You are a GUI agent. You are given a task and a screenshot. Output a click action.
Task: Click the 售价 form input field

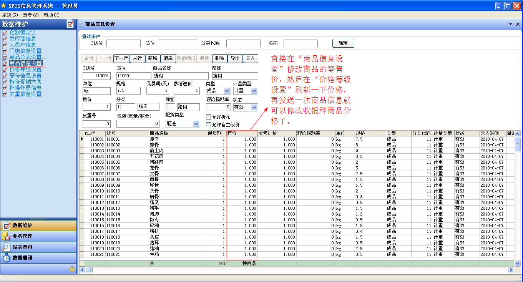click(96, 107)
